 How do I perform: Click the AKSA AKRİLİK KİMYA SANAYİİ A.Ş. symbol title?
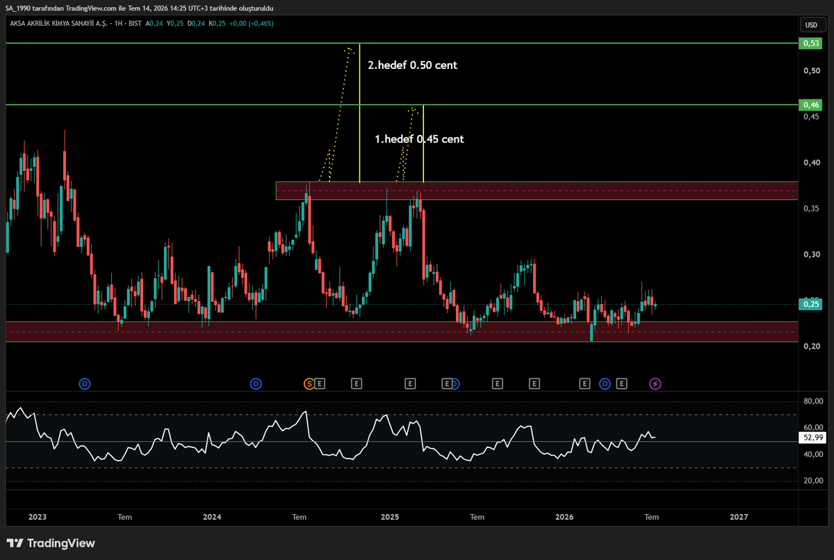[58, 24]
